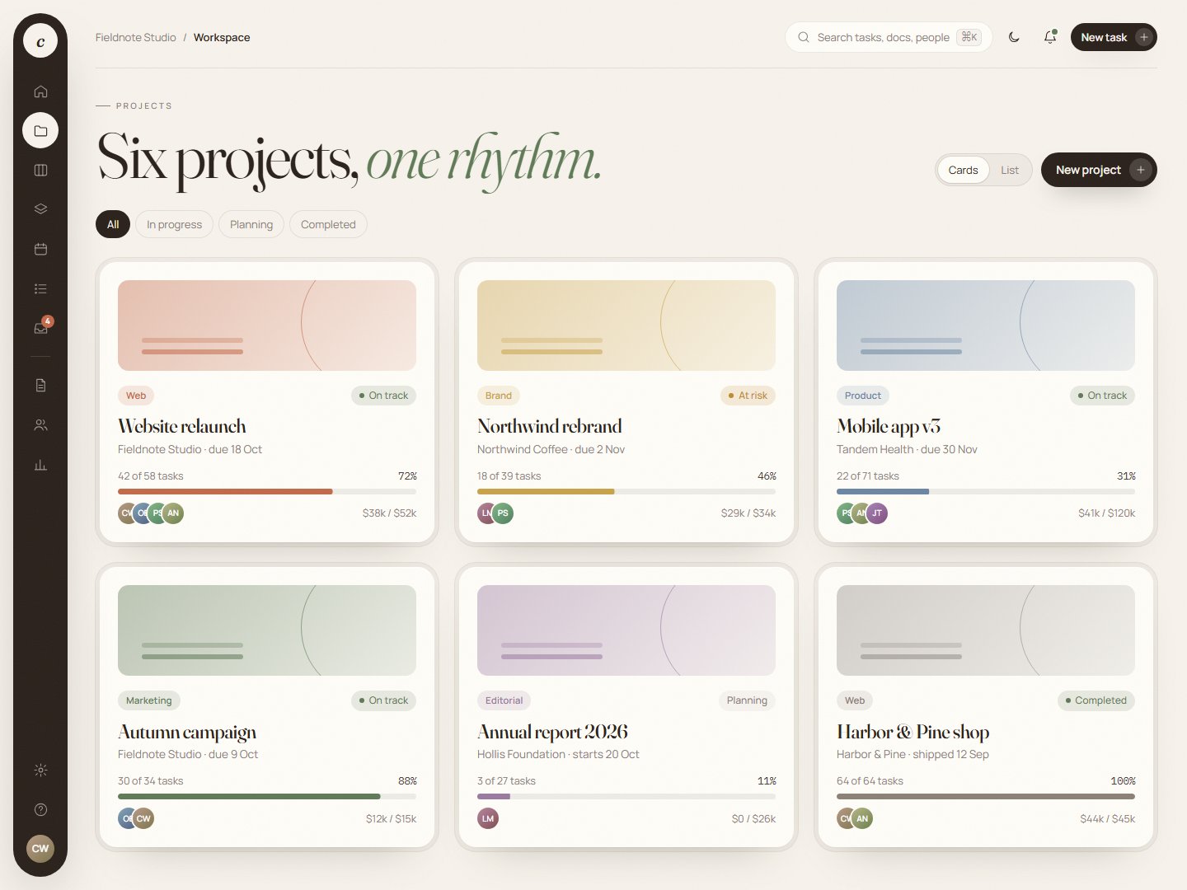The height and width of the screenshot is (890, 1187).
Task: Select the All filter tab
Action: click(x=113, y=224)
